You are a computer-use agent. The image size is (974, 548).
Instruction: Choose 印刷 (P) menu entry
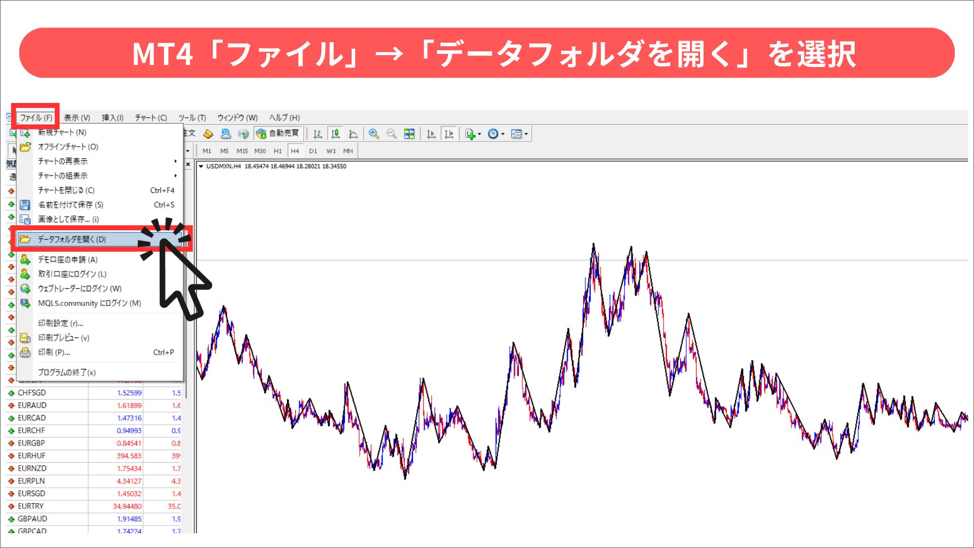[x=100, y=353]
